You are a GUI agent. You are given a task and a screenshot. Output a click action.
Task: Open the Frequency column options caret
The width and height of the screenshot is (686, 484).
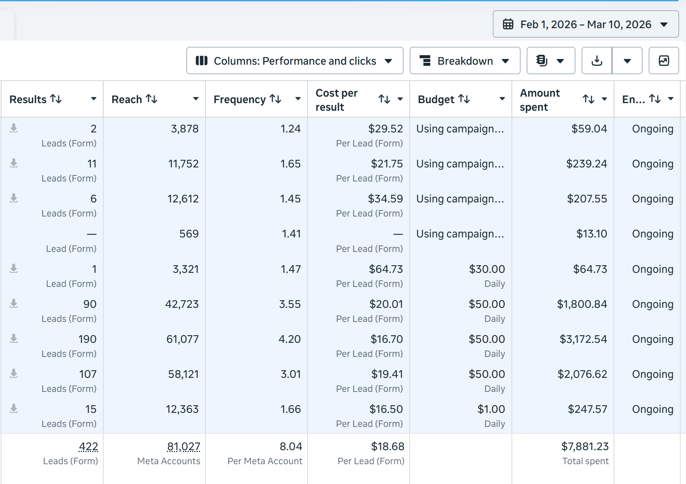(x=298, y=99)
